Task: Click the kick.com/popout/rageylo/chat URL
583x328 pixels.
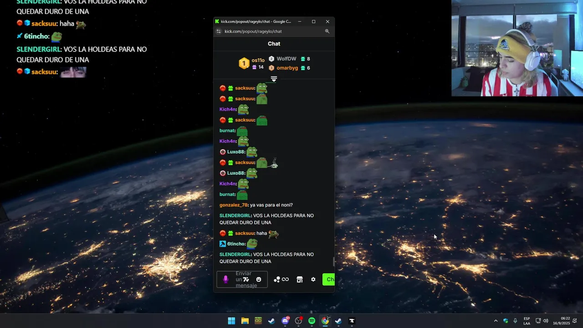Action: point(253,31)
